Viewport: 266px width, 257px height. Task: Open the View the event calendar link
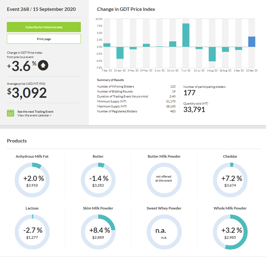(34, 115)
